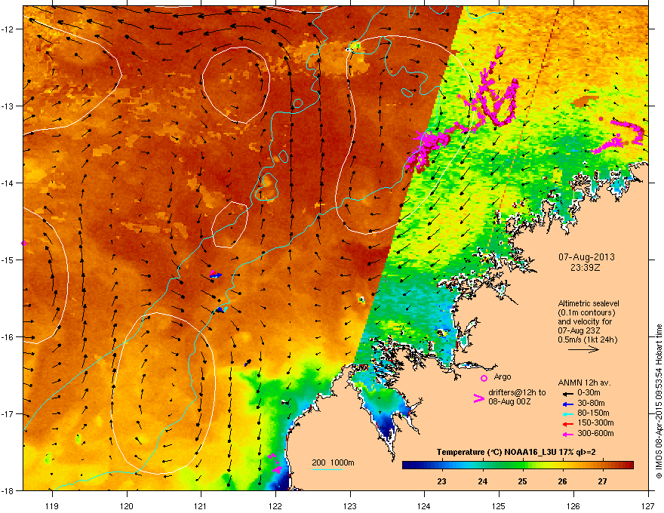Click the "Altimetric sealevel" text
Viewport: 664px width, 513px height.
click(x=589, y=303)
